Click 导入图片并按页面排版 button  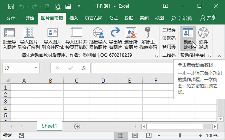(76, 38)
